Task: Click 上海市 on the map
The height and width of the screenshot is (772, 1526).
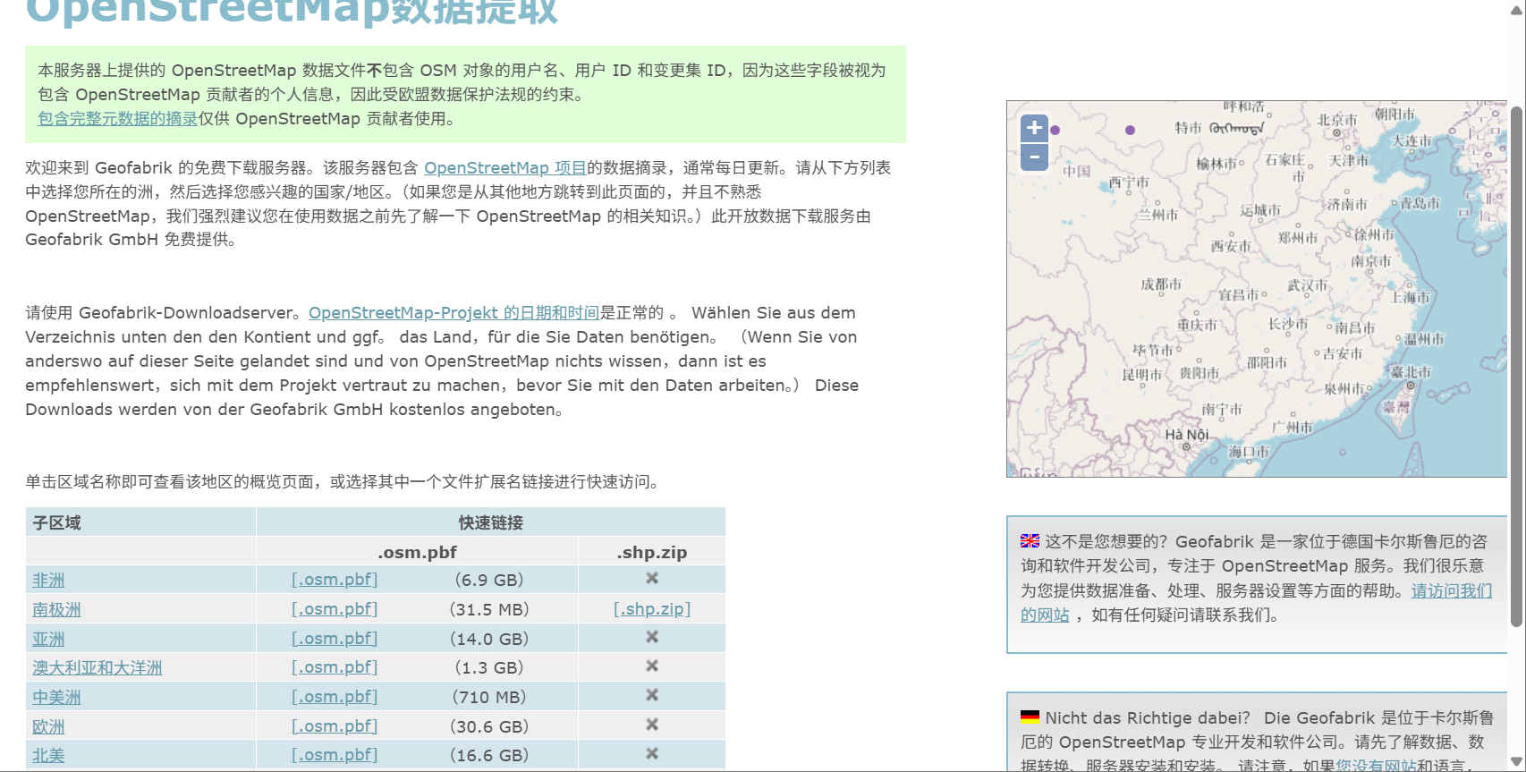Action: point(1411,297)
